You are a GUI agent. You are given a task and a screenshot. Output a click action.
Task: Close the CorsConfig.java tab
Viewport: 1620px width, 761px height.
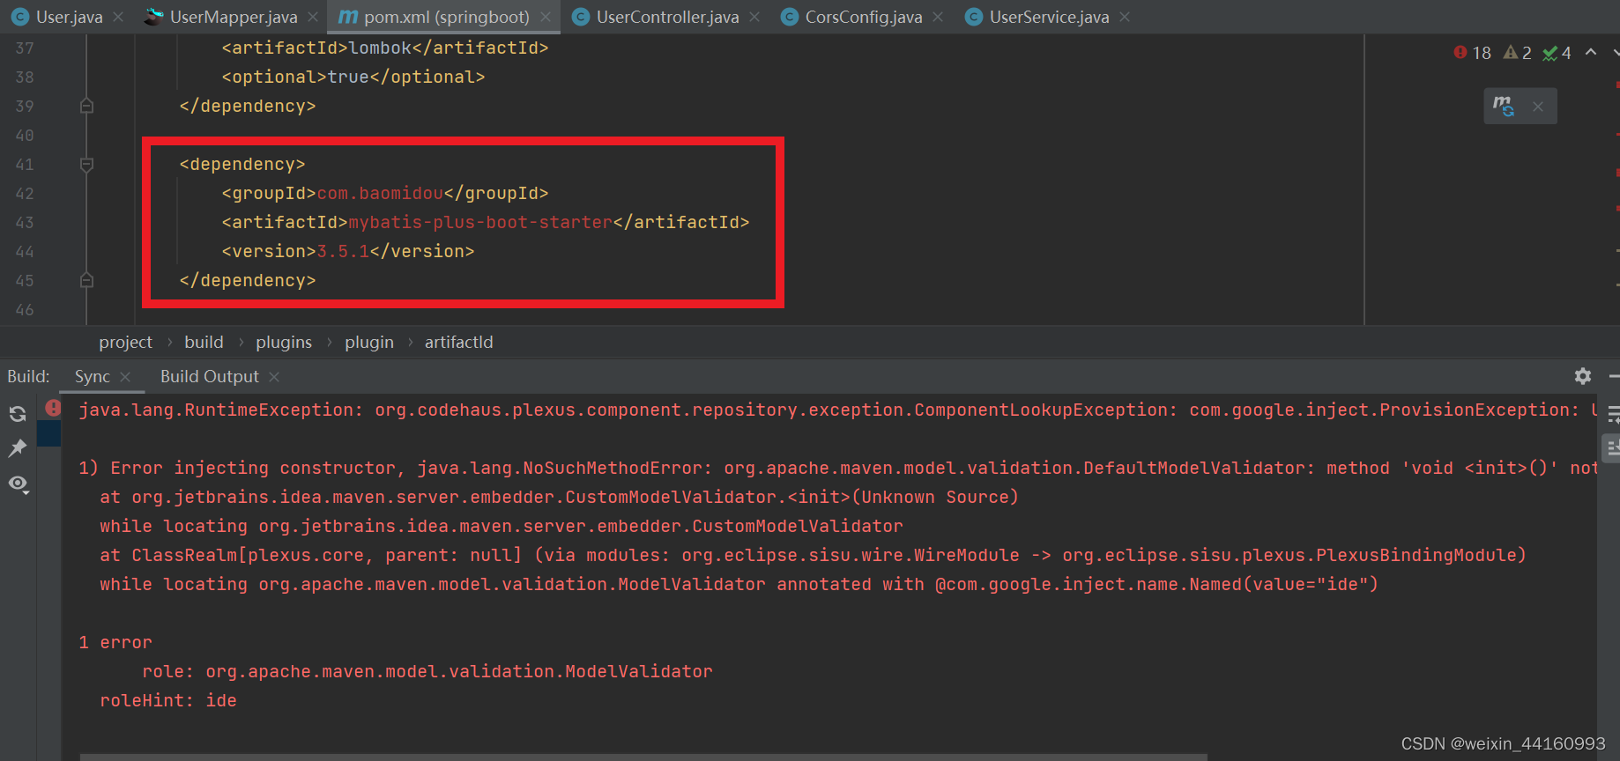(938, 17)
